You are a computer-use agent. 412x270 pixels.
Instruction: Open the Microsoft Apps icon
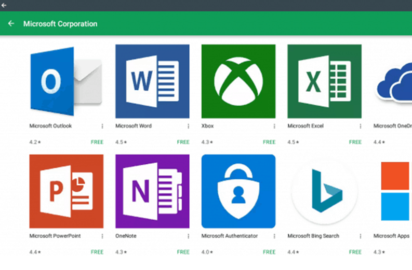pos(395,191)
